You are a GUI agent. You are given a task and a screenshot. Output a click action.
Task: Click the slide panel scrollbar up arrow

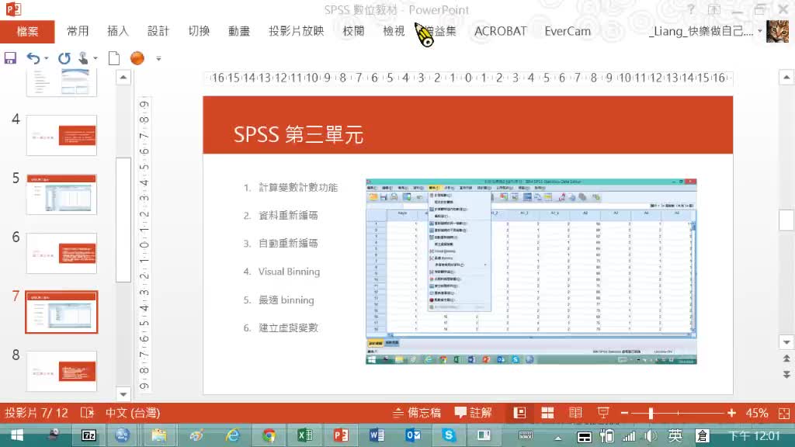pos(123,78)
